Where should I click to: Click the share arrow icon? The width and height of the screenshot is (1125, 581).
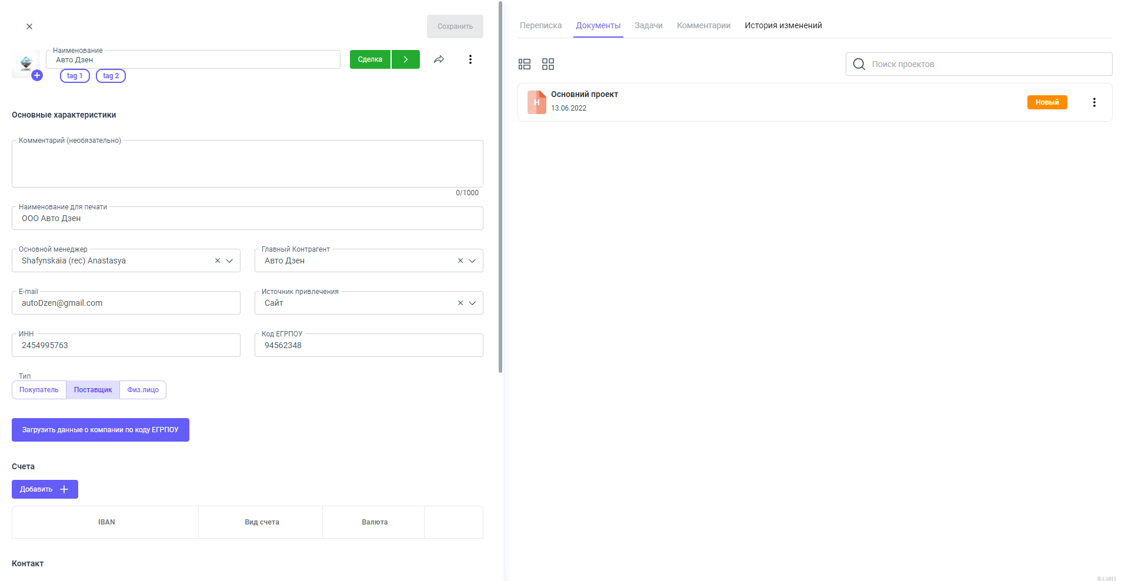tap(439, 59)
